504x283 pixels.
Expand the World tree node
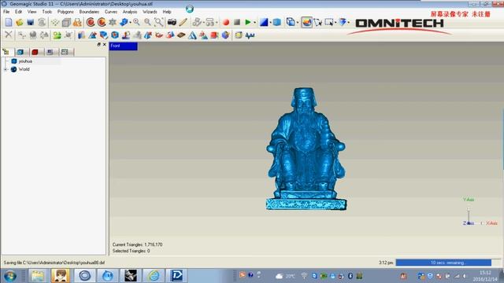pyautogui.click(x=6, y=69)
